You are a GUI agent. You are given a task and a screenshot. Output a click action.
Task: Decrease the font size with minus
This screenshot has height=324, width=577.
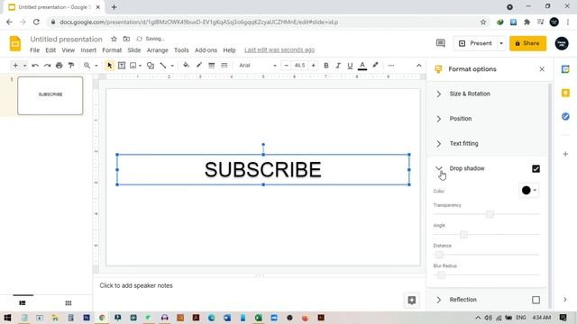pos(287,66)
